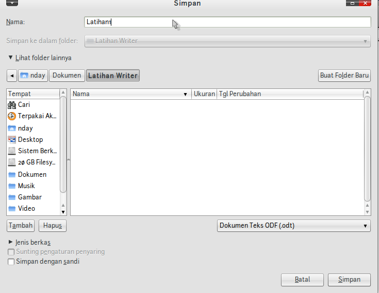The image size is (379, 293).
Task: Click the Musik folder icon
Action: pos(11,186)
